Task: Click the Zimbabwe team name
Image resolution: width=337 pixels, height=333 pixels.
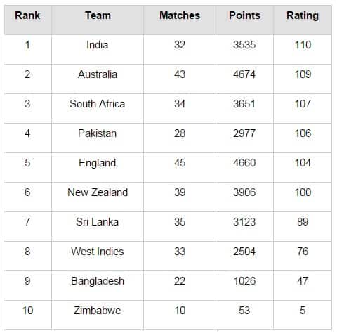Action: 98,311
